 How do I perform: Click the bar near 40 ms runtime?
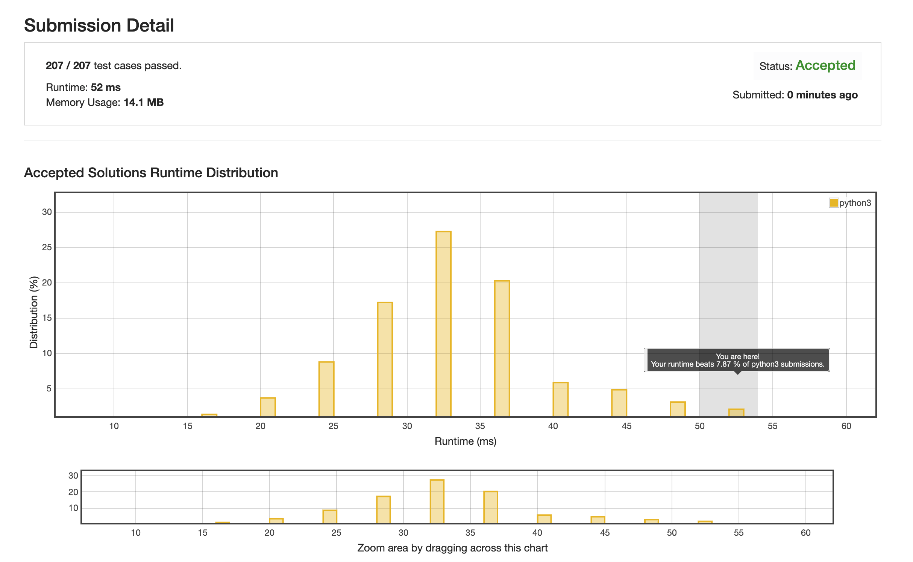[560, 399]
